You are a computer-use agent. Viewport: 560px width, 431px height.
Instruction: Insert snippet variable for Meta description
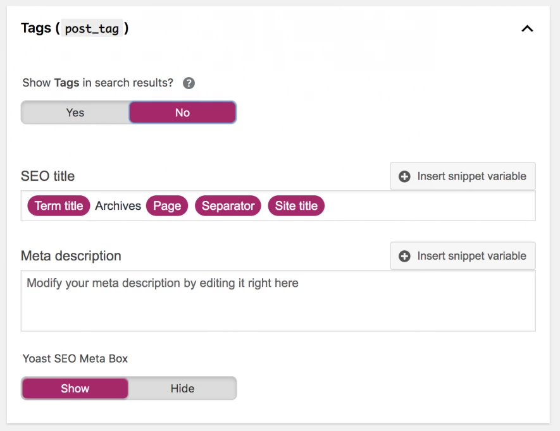(x=463, y=256)
